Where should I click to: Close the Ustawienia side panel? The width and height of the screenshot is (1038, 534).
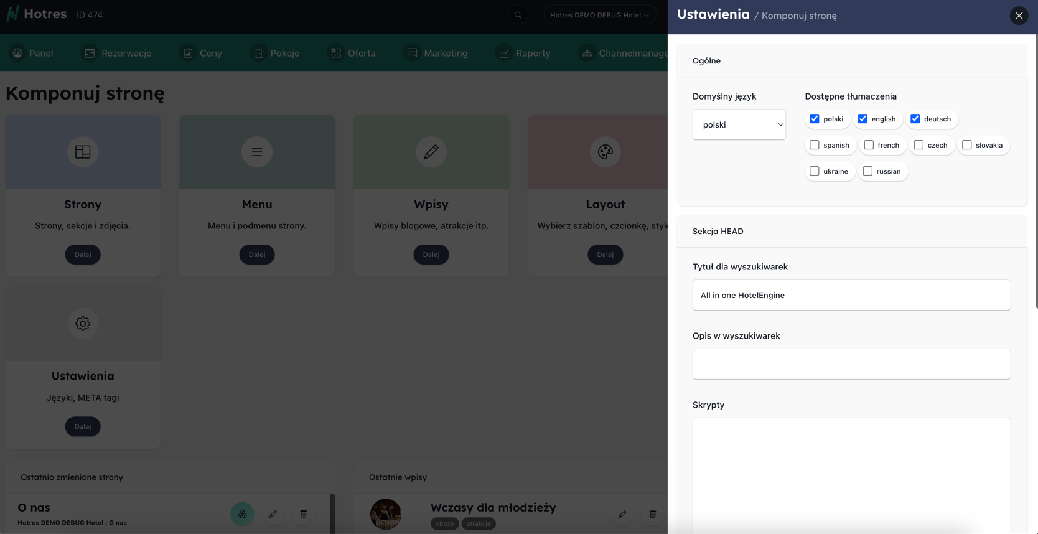pyautogui.click(x=1019, y=16)
